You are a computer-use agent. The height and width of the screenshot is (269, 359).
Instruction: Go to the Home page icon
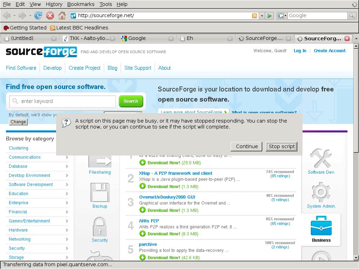62,15
